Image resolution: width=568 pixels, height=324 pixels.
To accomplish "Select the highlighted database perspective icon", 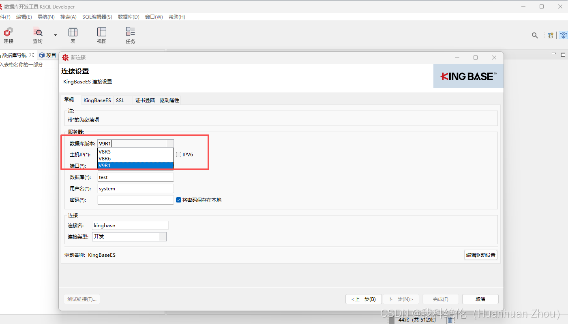I will 563,35.
